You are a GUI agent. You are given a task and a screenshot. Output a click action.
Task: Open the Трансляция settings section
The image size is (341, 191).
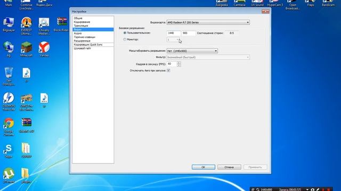pyautogui.click(x=93, y=25)
